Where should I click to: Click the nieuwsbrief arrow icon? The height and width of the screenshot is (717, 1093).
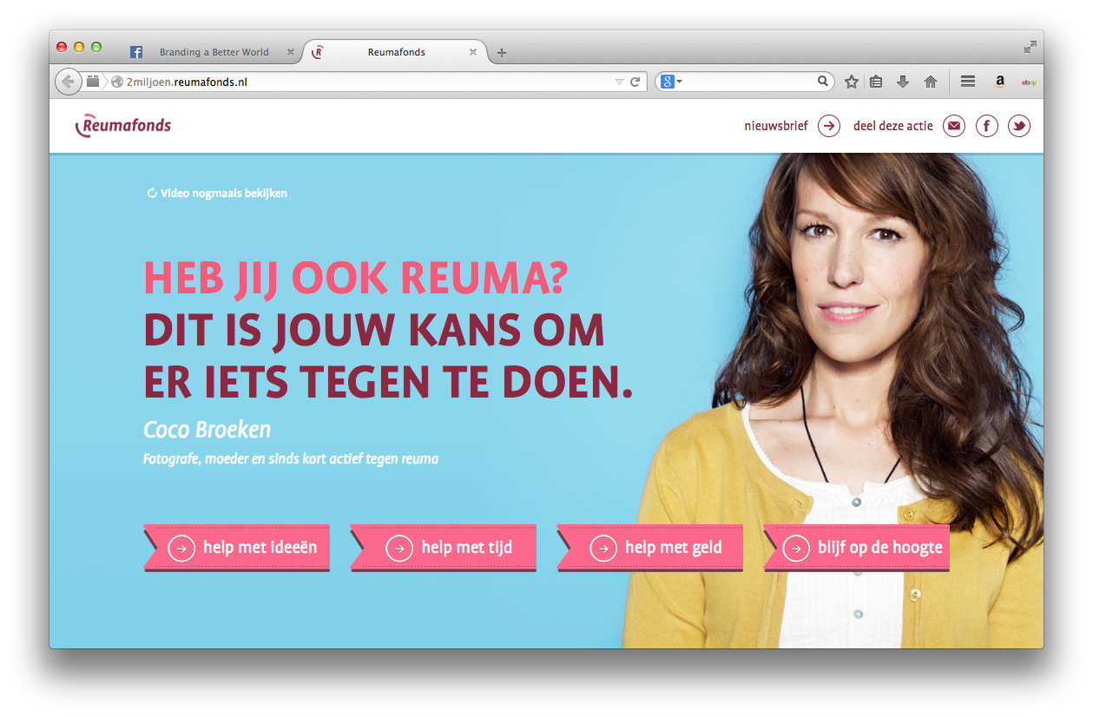[x=829, y=126]
